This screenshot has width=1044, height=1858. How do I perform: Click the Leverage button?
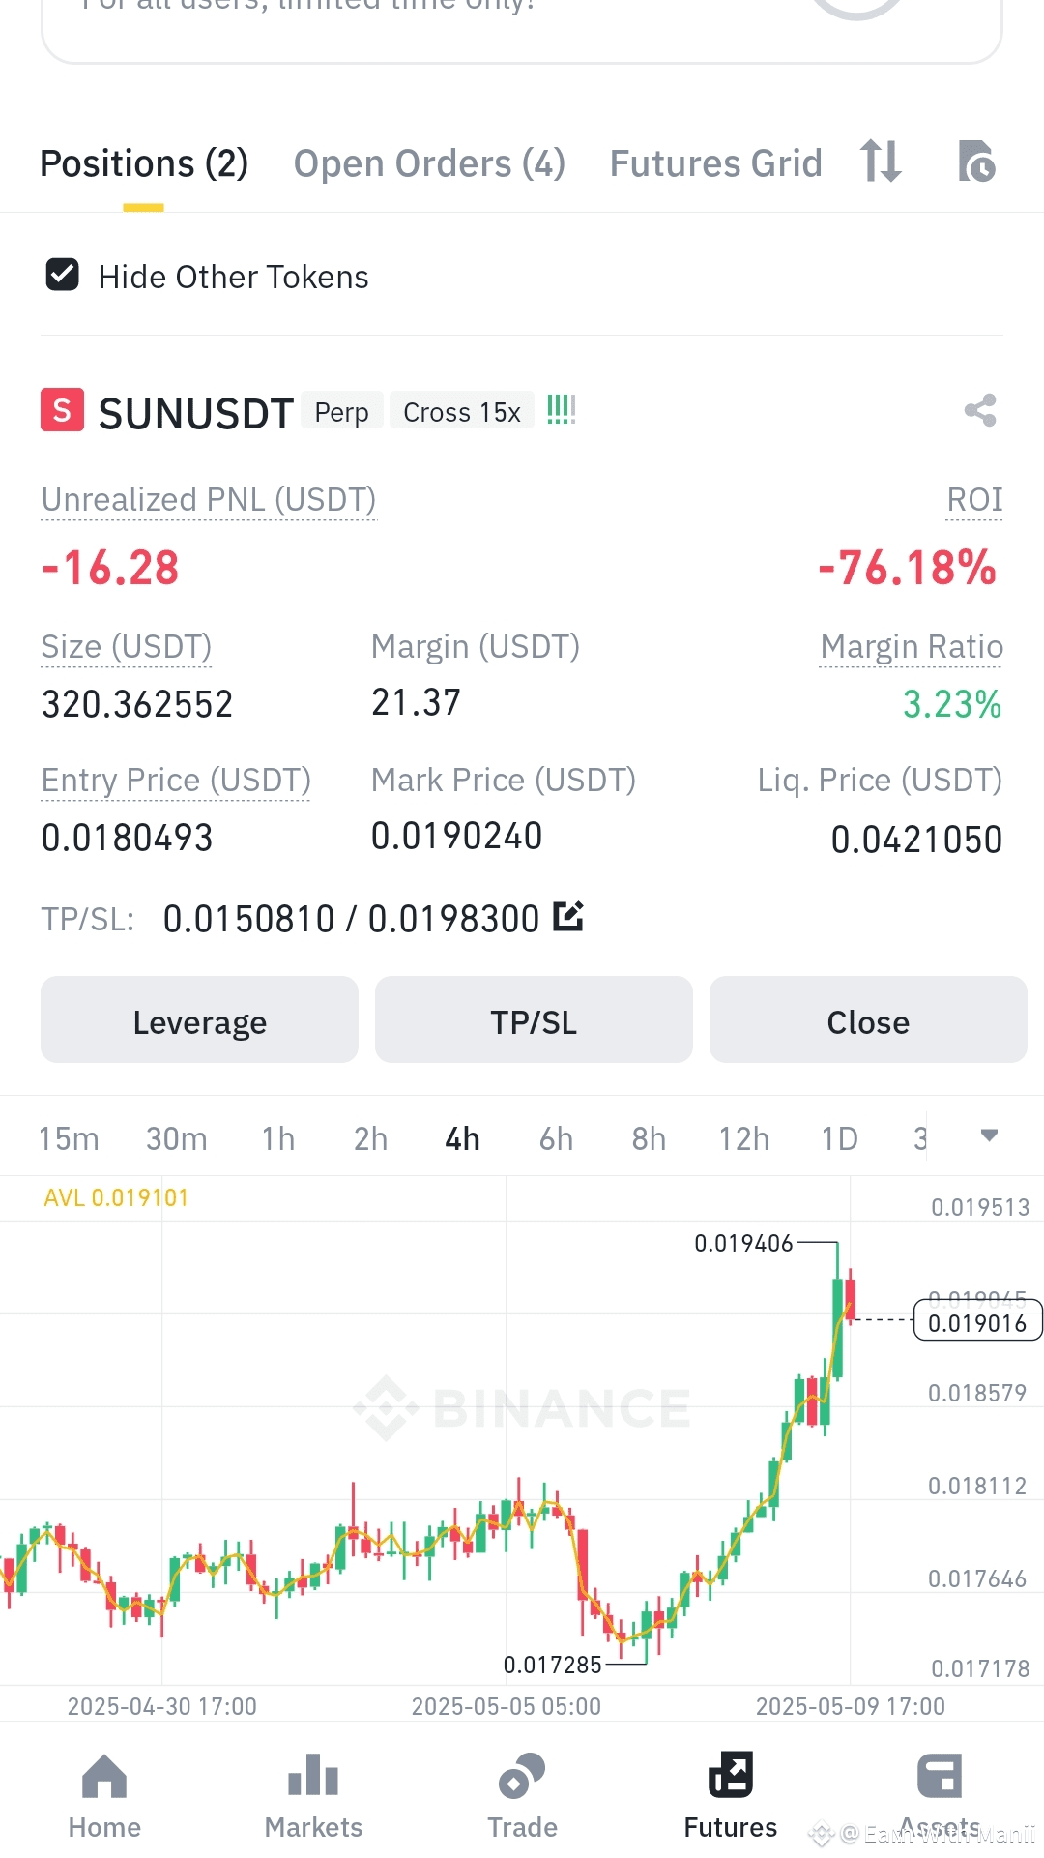click(199, 1020)
